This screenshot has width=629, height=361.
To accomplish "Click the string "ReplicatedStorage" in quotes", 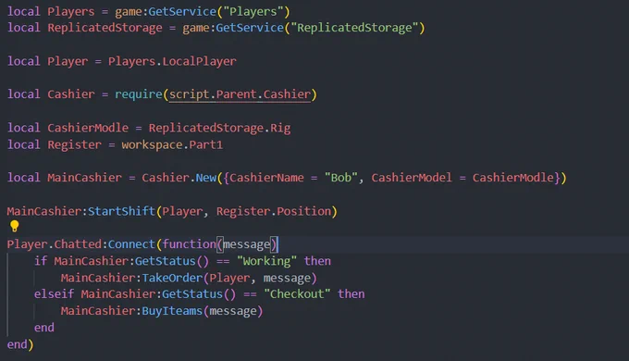I will coord(354,28).
